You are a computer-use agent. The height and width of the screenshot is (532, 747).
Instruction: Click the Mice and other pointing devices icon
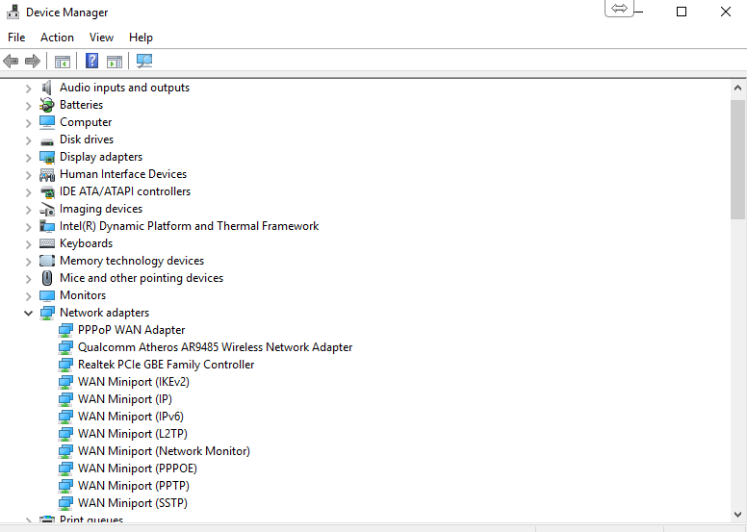coord(46,278)
